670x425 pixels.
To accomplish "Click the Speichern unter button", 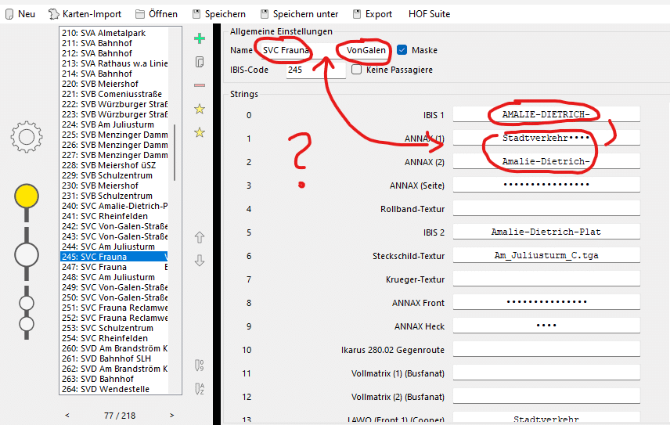I will coord(300,14).
